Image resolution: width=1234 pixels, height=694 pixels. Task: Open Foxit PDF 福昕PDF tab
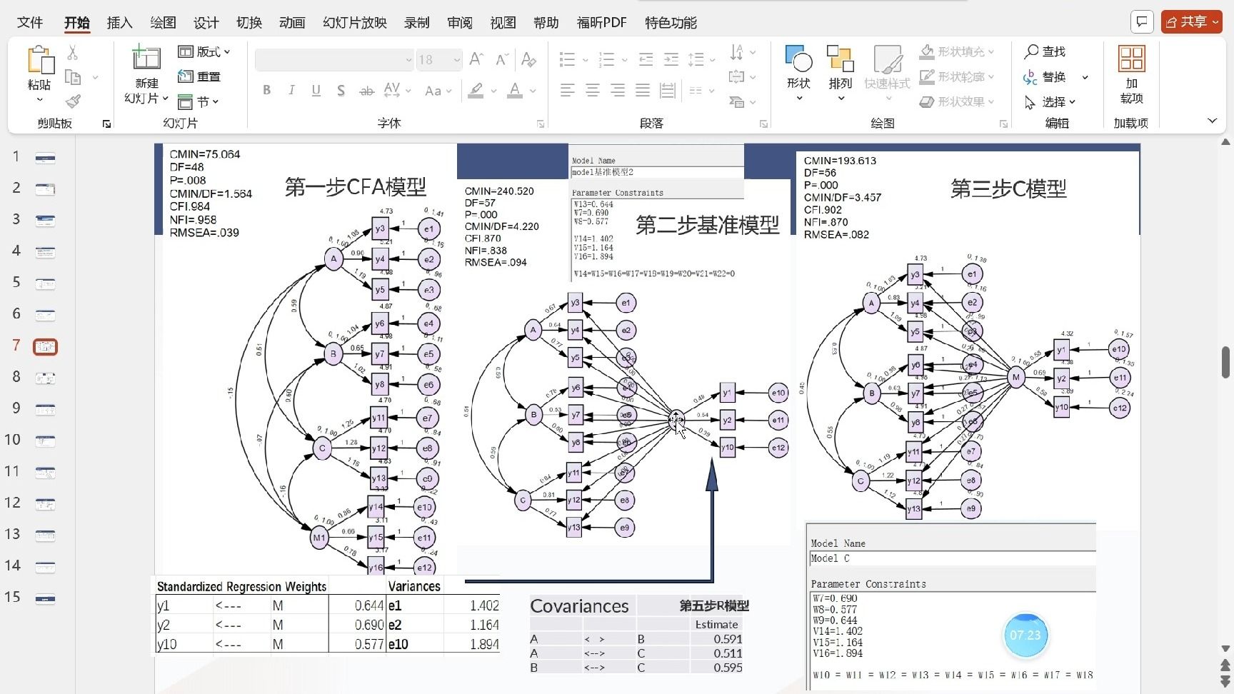click(601, 22)
